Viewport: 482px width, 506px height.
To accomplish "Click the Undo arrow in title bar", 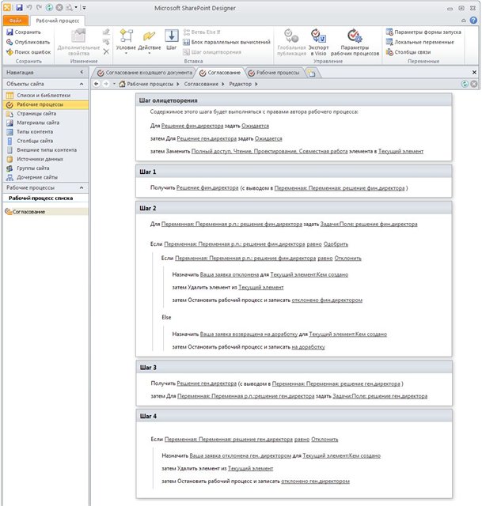I will (29, 7).
